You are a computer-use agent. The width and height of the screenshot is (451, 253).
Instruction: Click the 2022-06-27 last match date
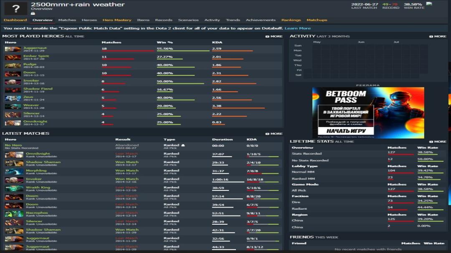point(365,4)
